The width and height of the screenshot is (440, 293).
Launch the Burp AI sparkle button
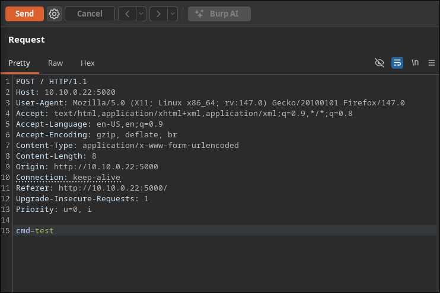[x=219, y=14]
